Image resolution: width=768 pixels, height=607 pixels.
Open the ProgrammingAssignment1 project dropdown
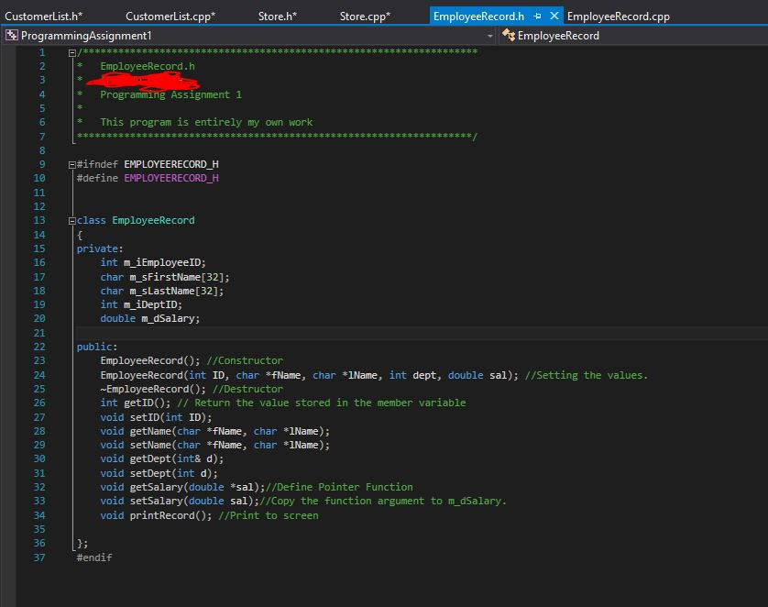click(490, 34)
